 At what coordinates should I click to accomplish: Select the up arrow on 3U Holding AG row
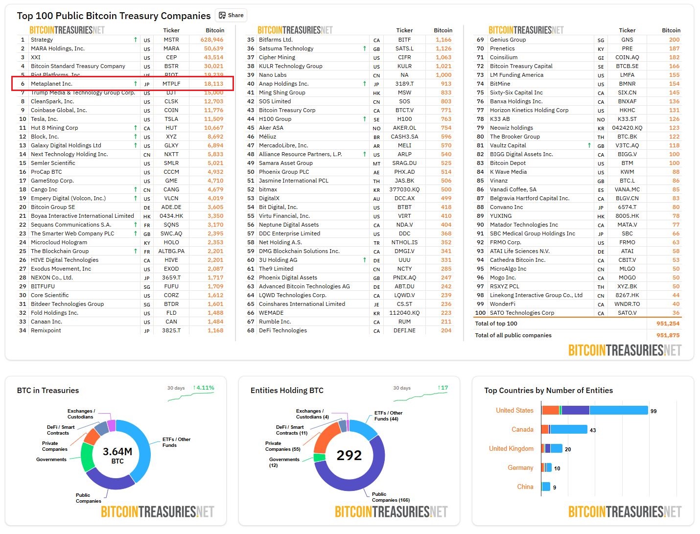tap(365, 260)
